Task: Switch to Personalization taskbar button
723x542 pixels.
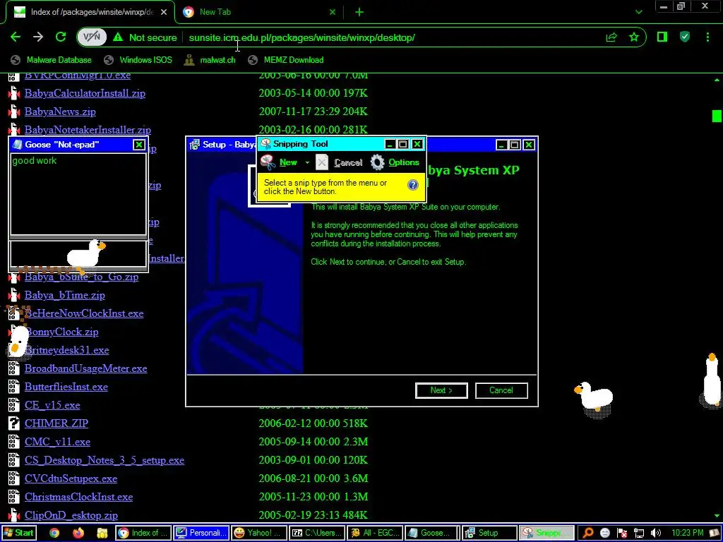Action: click(201, 533)
